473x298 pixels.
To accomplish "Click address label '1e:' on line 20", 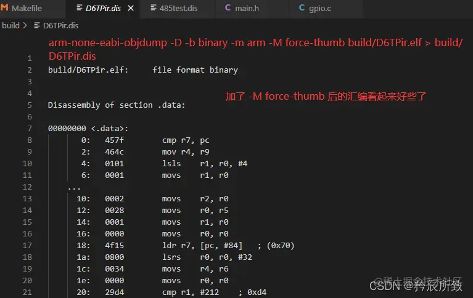I will [x=83, y=281].
